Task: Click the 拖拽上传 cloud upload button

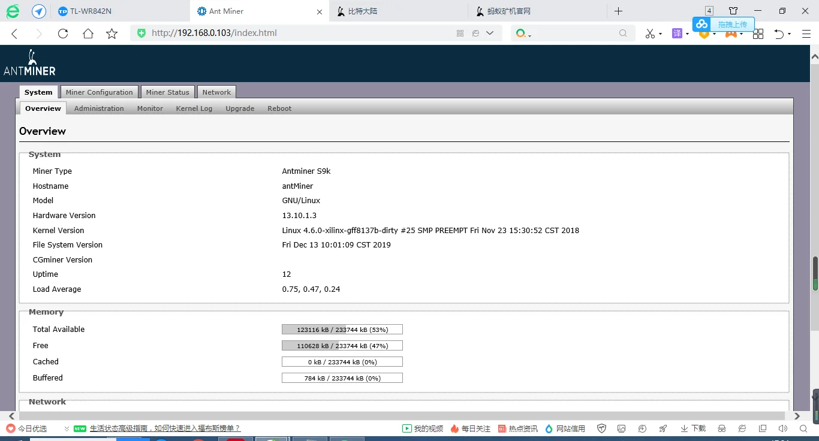Action: coord(724,24)
